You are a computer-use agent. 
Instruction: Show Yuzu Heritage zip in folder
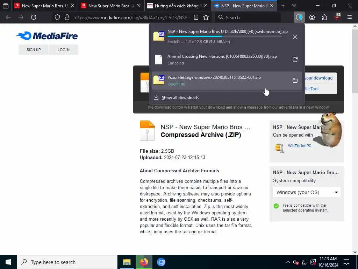(x=295, y=81)
